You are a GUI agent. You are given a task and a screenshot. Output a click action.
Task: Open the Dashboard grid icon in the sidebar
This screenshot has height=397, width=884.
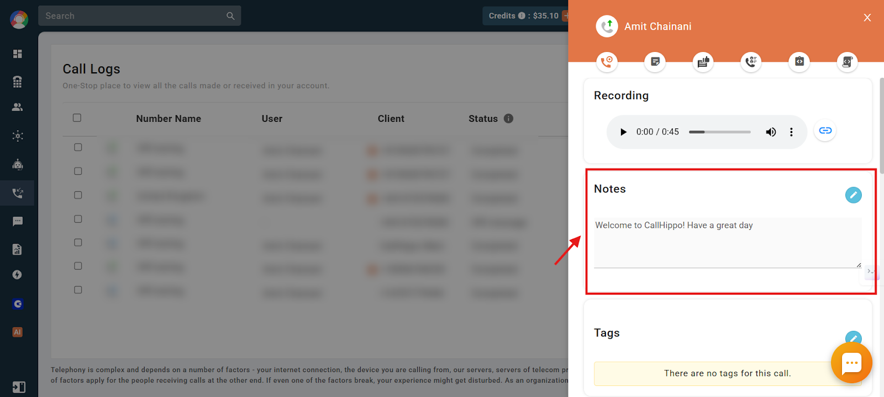18,53
